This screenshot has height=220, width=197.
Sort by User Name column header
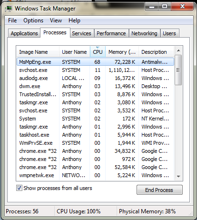pyautogui.click(x=74, y=52)
